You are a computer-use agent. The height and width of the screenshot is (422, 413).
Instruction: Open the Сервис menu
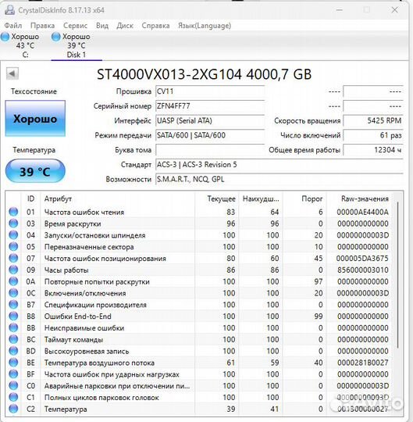(75, 26)
